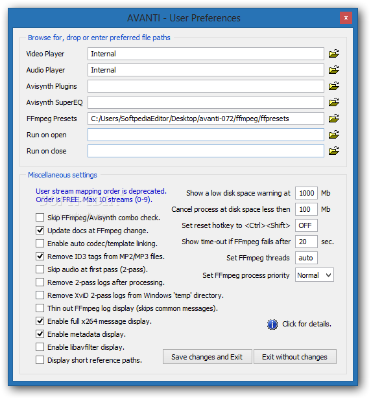Click the FFmpeg time-out seconds field
Viewport: 371px width, 399px height.
pyautogui.click(x=306, y=242)
